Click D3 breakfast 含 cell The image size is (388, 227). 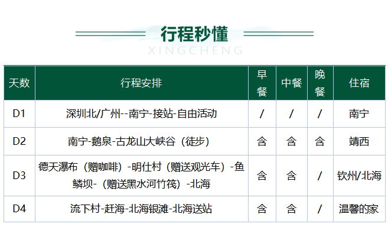262,176
